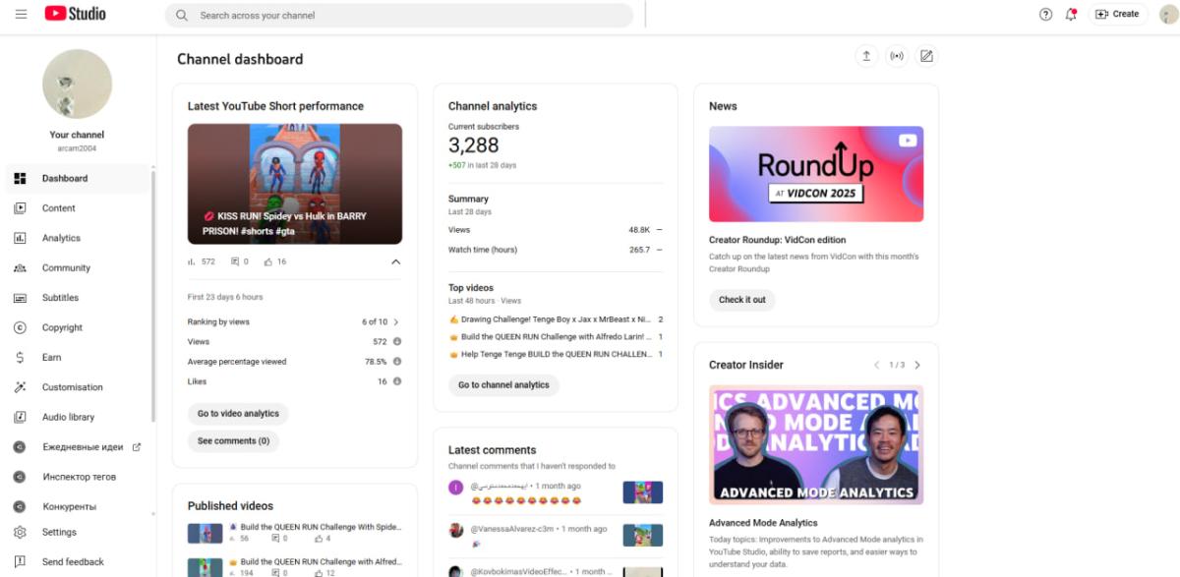Click the info icon beside Likes 16

(397, 381)
